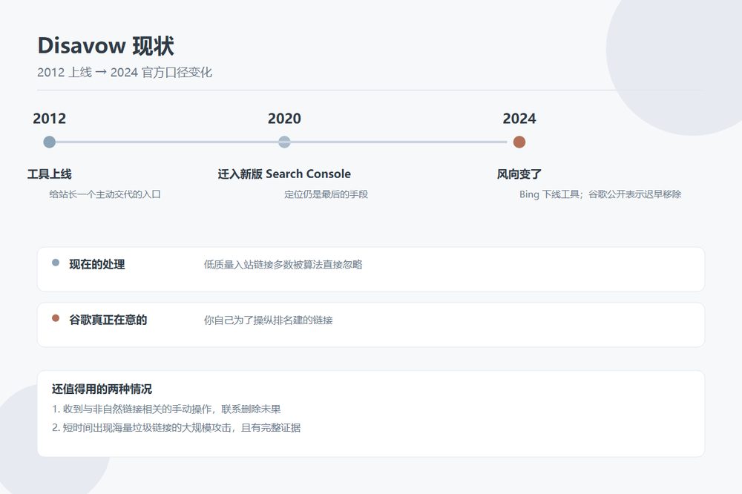
Task: Click the 2020 timeline dot
Action: click(x=284, y=142)
